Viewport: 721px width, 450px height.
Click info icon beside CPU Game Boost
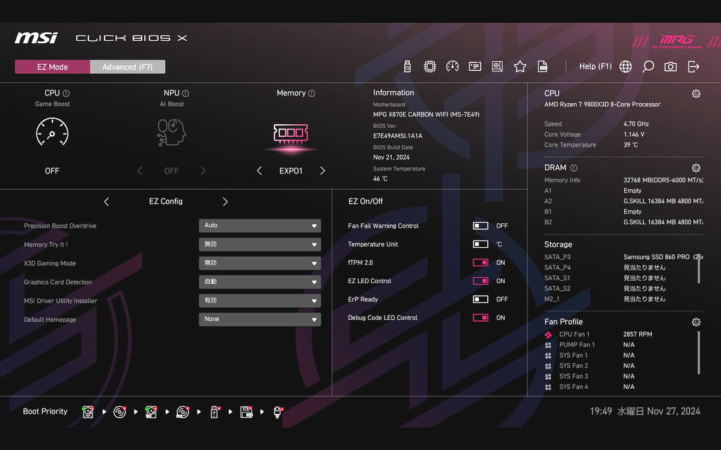point(66,94)
